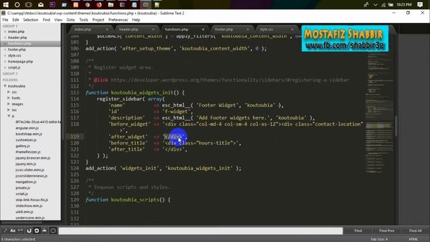Click the Find button
The image size is (430, 242).
pyautogui.click(x=358, y=231)
